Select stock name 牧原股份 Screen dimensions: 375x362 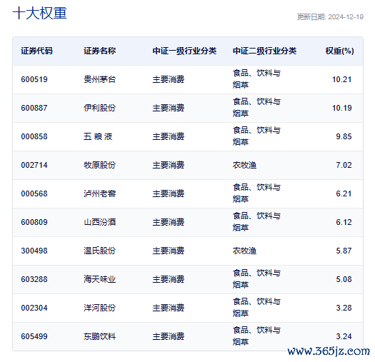100,165
